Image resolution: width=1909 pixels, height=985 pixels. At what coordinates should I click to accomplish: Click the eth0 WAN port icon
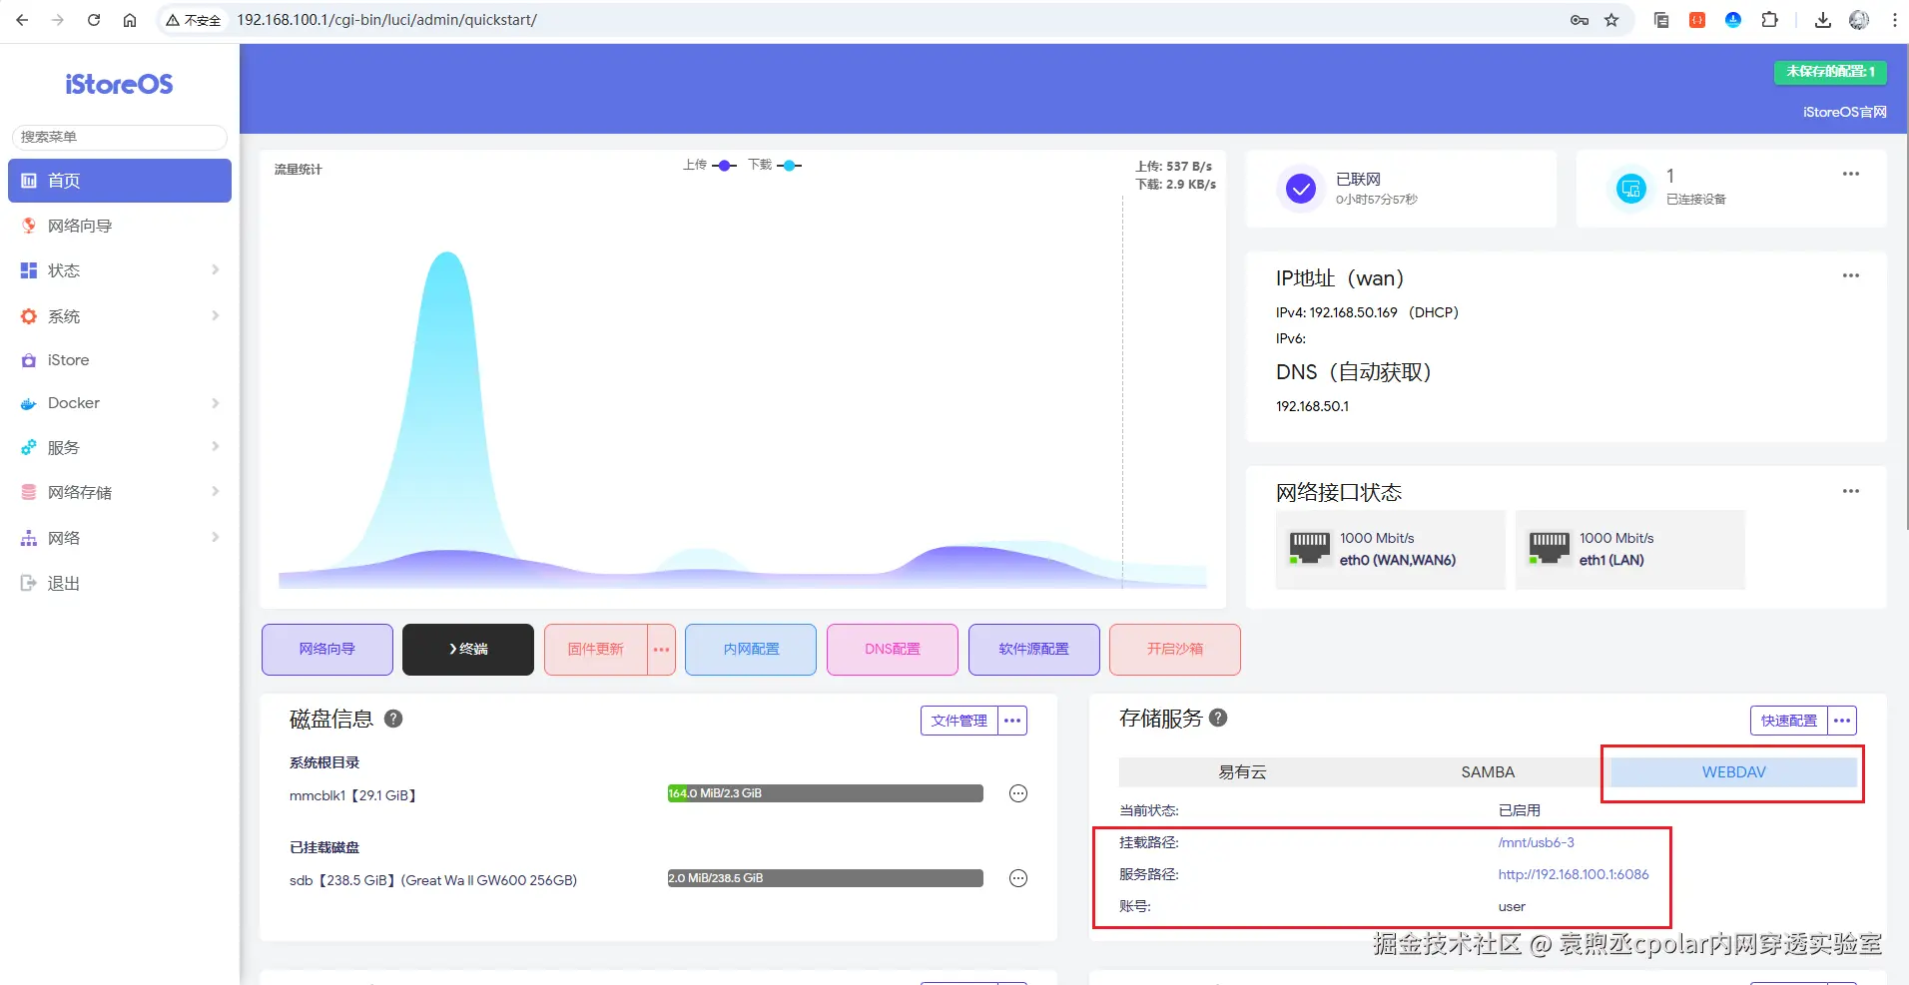pos(1309,548)
